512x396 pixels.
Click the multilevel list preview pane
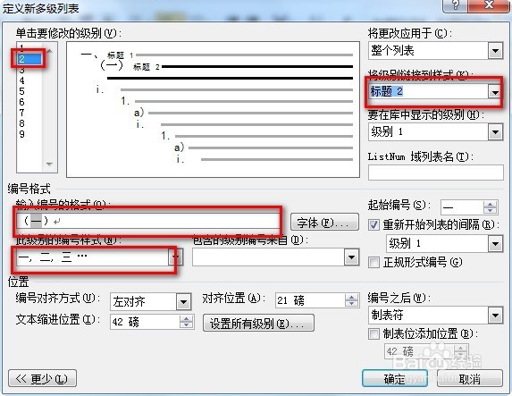(213, 110)
